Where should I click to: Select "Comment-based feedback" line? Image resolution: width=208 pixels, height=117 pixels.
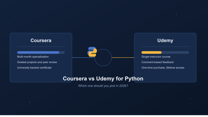[157, 62]
